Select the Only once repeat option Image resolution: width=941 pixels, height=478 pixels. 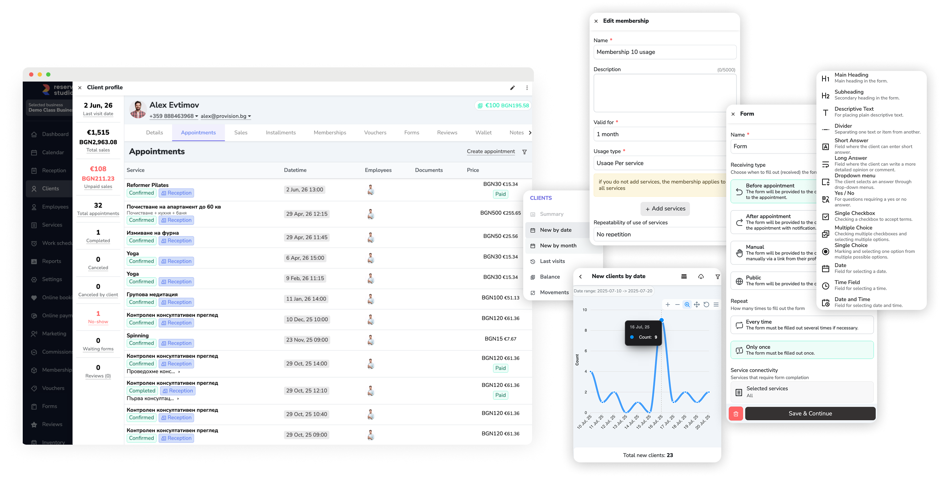tap(802, 350)
